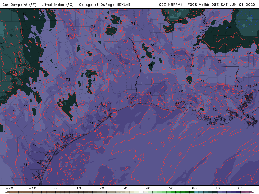Click the 40 label on the color scale
The image size is (259, 194).
[x=148, y=188]
